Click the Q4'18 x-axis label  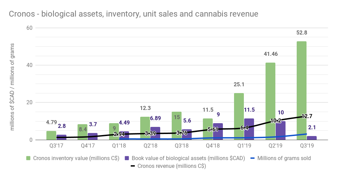(x=213, y=146)
